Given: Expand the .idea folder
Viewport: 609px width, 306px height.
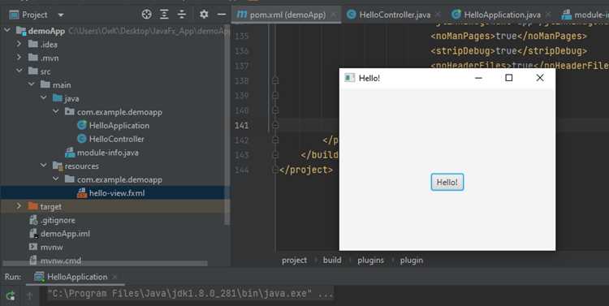Looking at the screenshot, I should pyautogui.click(x=19, y=44).
